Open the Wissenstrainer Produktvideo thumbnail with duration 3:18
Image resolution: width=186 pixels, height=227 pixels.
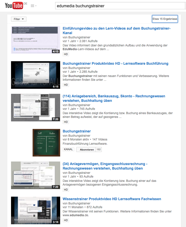pos(36,210)
